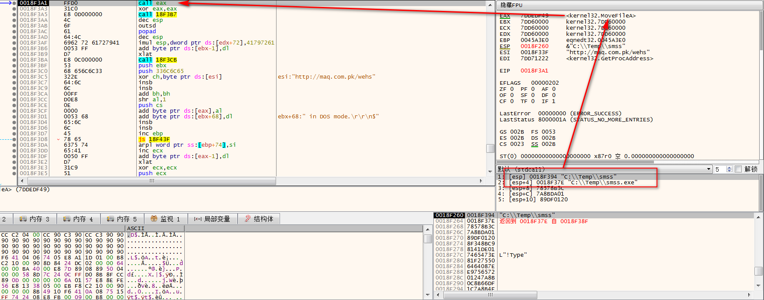The height and width of the screenshot is (300, 764).
Task: Switch to the 内存 3 dump tab
Action: pyautogui.click(x=35, y=219)
